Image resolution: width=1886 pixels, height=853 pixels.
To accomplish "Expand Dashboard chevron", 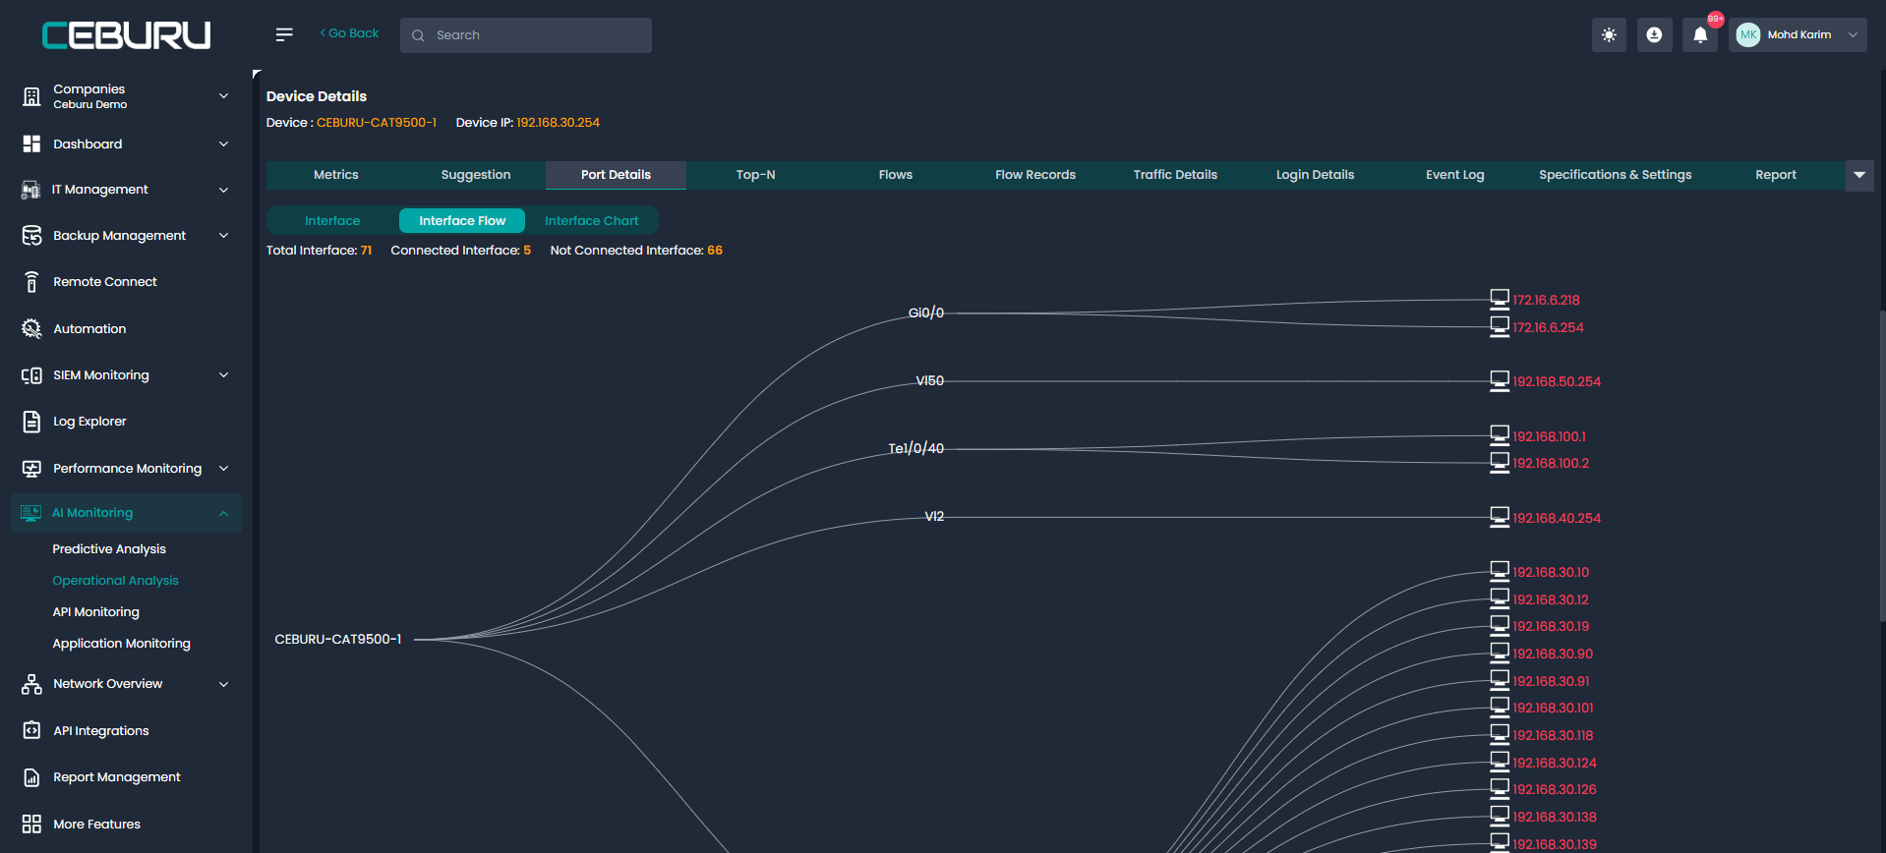I will click(x=223, y=144).
